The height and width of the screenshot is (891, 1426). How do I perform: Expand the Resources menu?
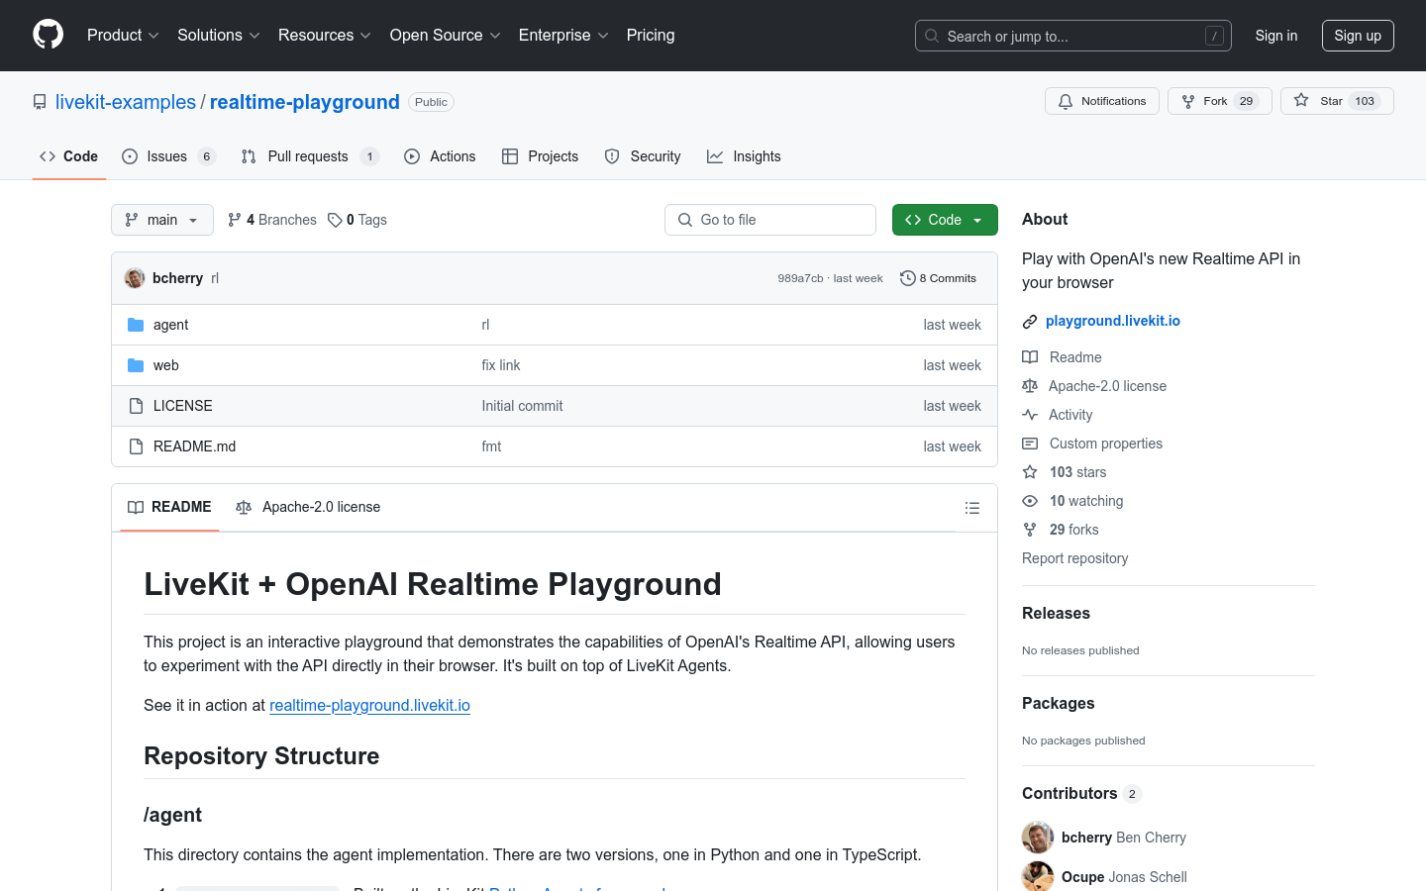[325, 36]
